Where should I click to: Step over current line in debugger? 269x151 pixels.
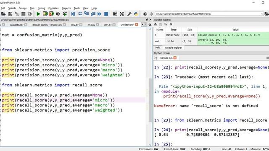80,14
